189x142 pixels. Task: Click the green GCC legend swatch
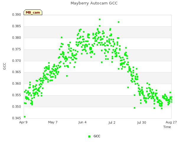[x=89, y=136]
